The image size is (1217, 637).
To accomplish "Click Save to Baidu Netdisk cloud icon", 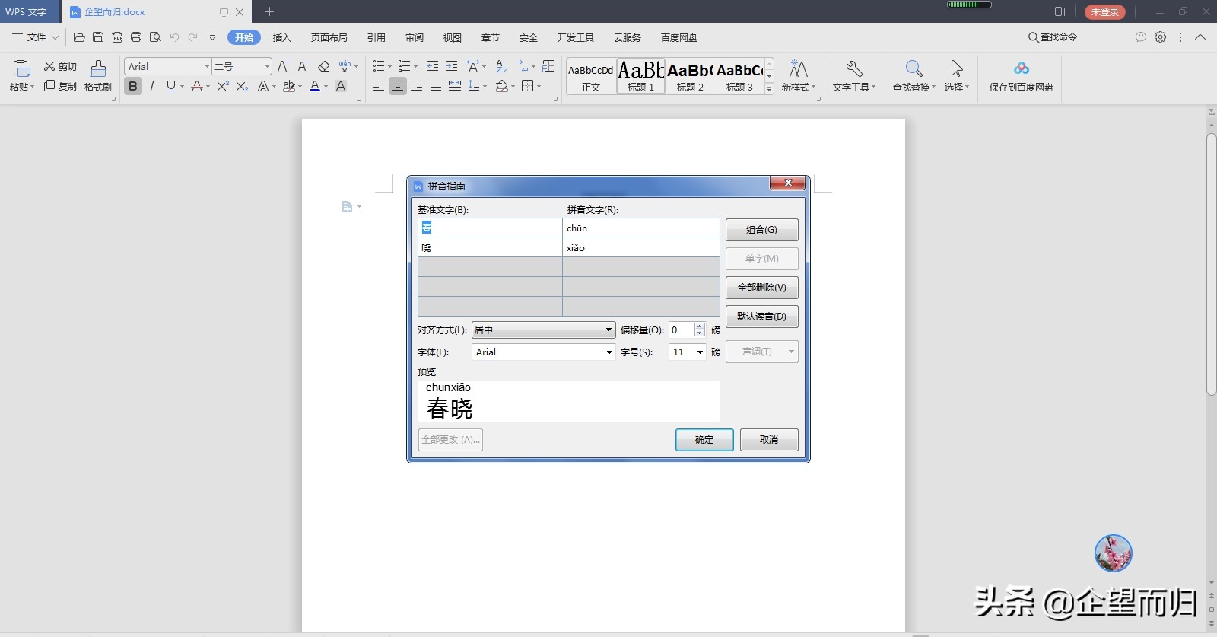I will [1022, 68].
